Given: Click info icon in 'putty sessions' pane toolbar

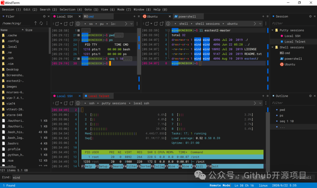Looking at the screenshot, I should tap(78, 103).
